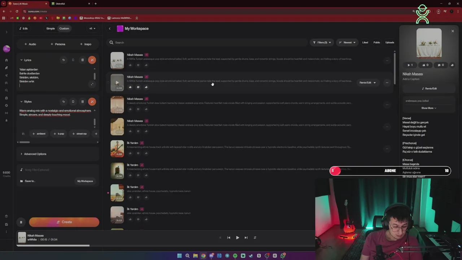Image resolution: width=462 pixels, height=260 pixels.
Task: Switch to the Suno AI Music tab
Action: [x=27, y=4]
